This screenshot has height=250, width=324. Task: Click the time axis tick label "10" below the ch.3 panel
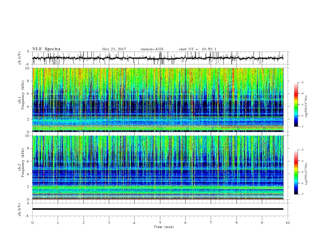288,223
